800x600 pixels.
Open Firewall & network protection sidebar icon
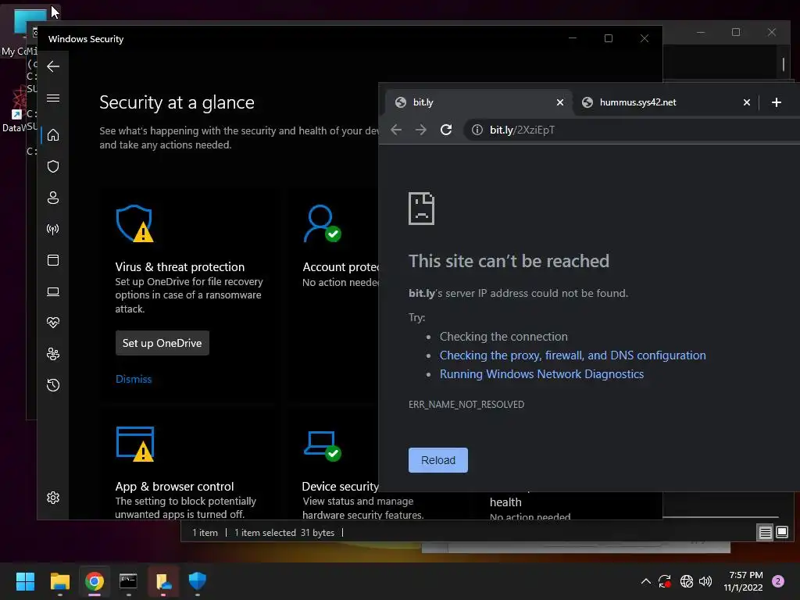point(53,229)
